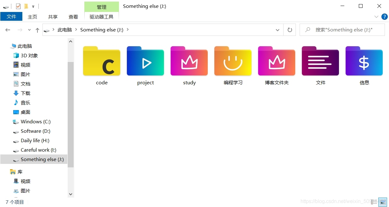Expand the ribbon with chevron
Viewport: 389px width, 207px height.
point(376,17)
